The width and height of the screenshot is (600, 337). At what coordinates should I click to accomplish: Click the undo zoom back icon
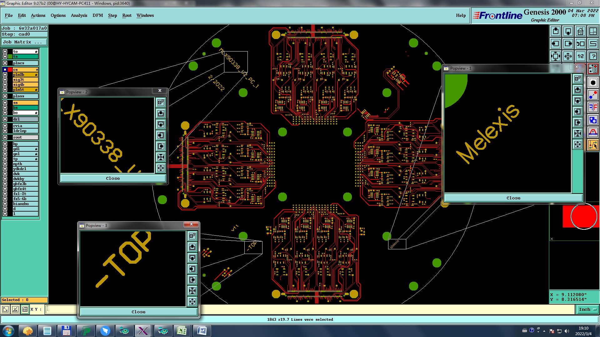[580, 44]
